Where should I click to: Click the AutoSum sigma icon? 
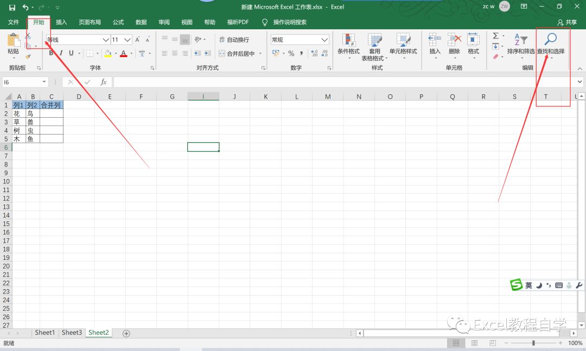pos(495,36)
